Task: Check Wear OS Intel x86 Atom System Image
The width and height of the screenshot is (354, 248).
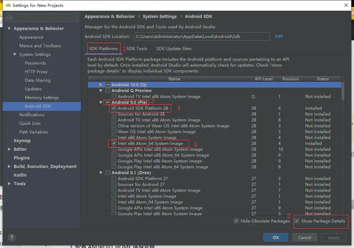Action: 114,131
